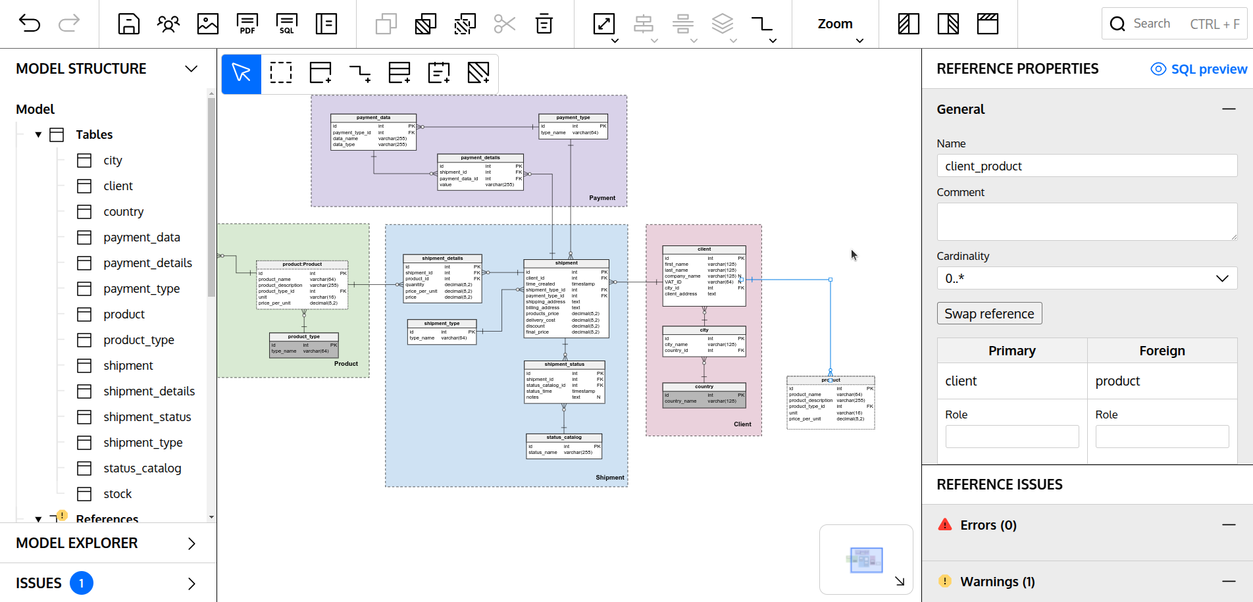Collapse the General section
The height and width of the screenshot is (602, 1253).
[x=1229, y=109]
